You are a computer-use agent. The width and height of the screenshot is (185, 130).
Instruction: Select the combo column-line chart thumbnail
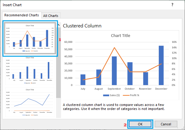[30, 39]
